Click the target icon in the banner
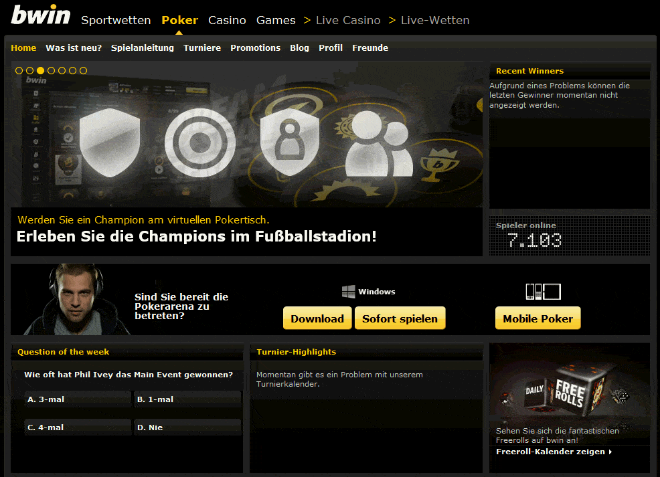Screen dimensions: 660x477 200,142
